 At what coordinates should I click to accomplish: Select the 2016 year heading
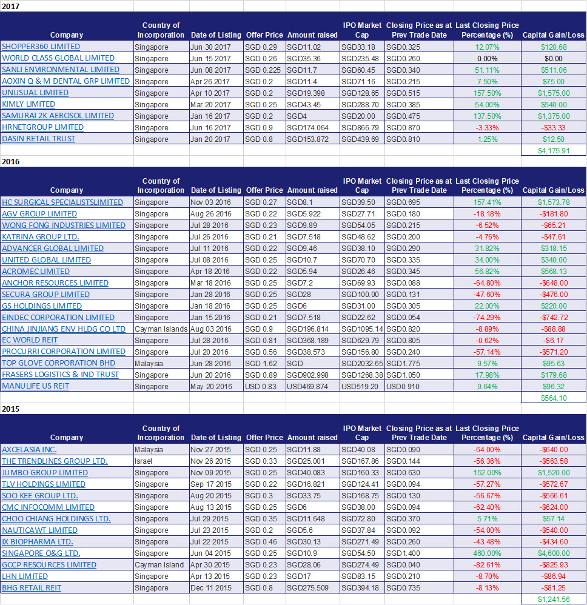(10, 162)
